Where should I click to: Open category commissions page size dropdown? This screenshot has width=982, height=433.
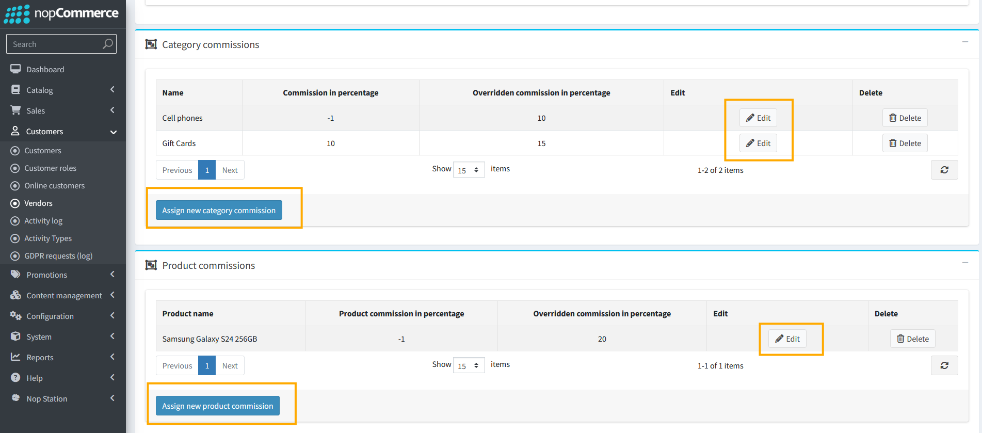pyautogui.click(x=469, y=170)
